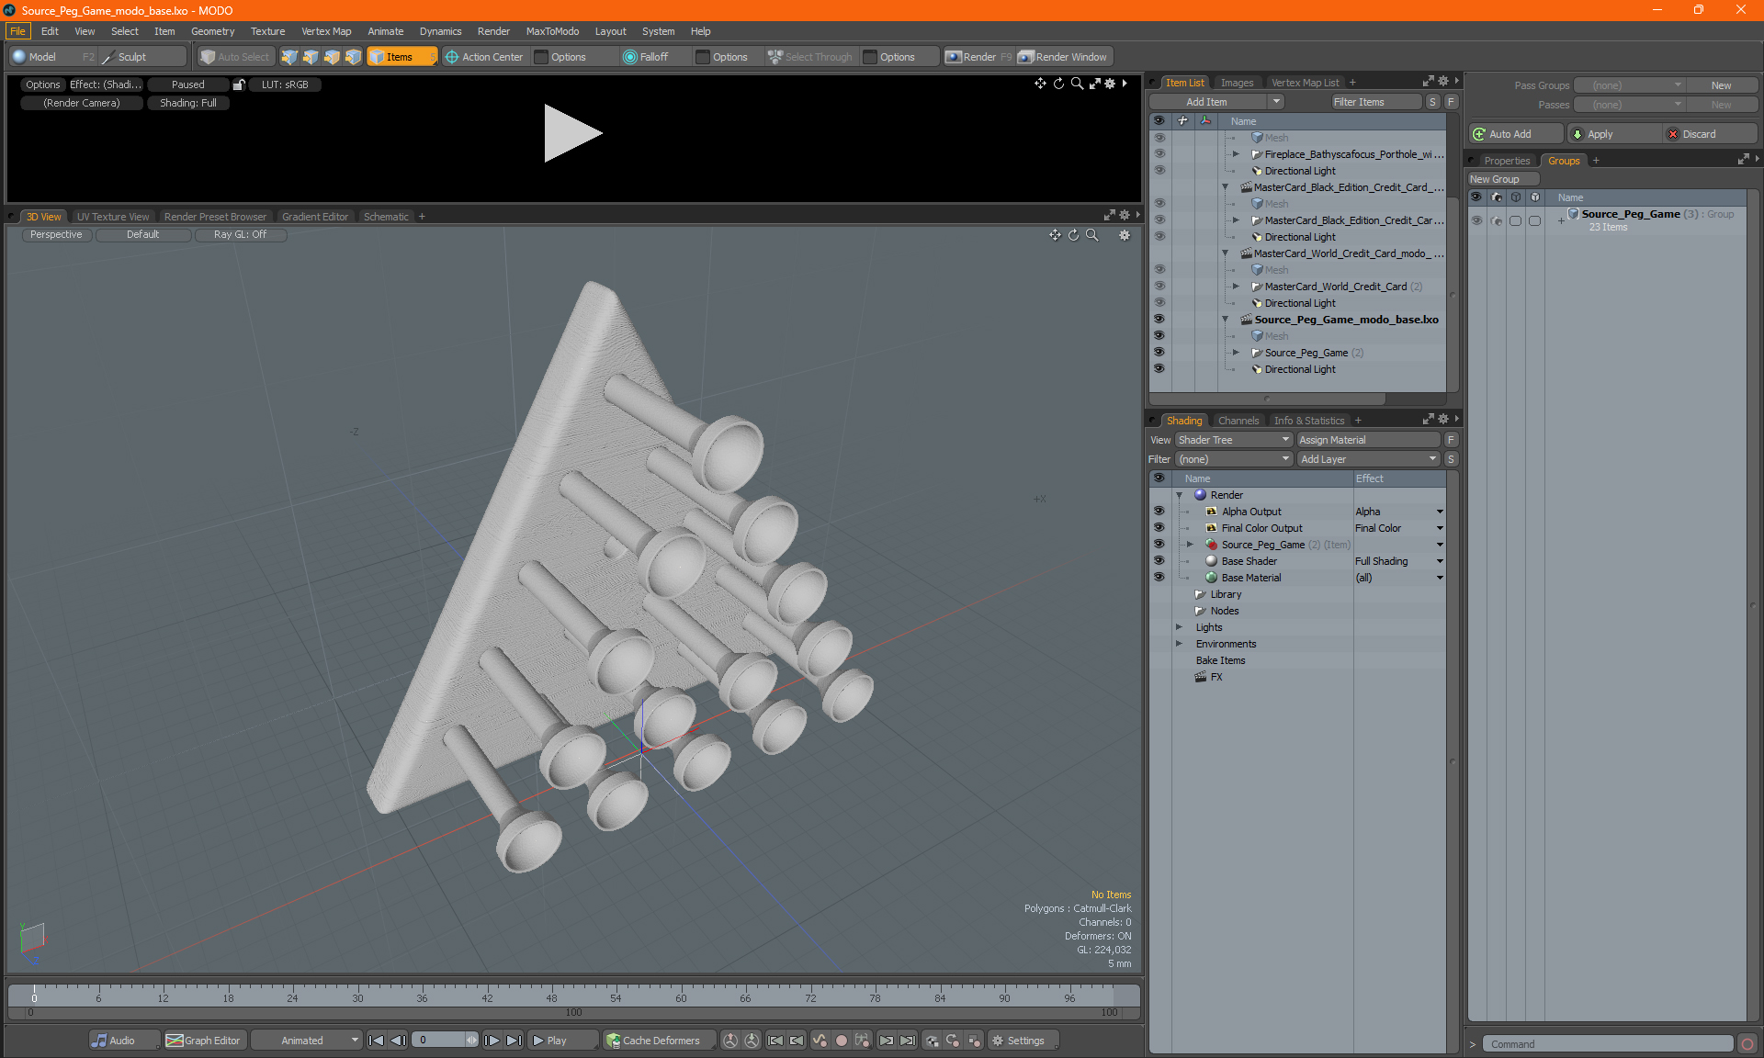Viewport: 1764px width, 1058px height.
Task: Toggle Action Center Options checkbox
Action: click(542, 57)
